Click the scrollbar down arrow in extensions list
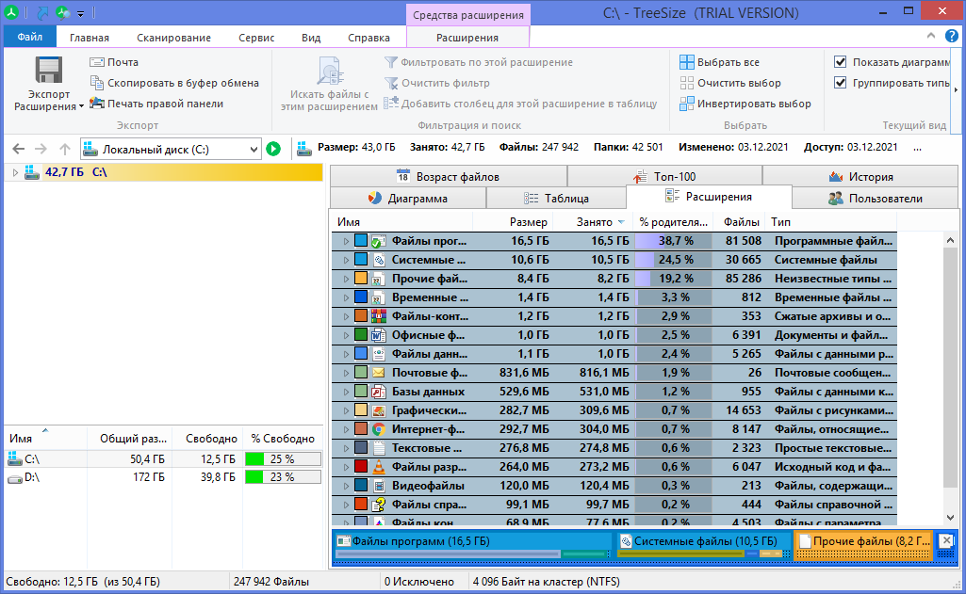 pyautogui.click(x=951, y=518)
